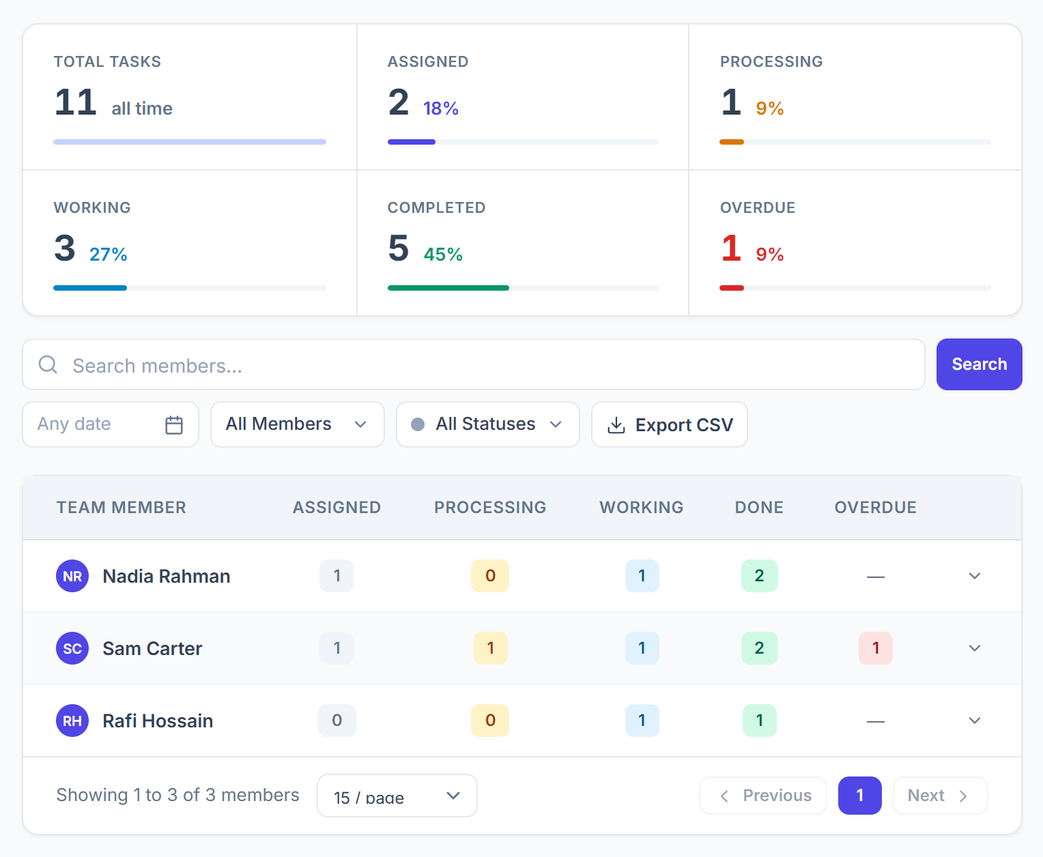Click Rafi Hossain's working count badge
1043x857 pixels.
tap(642, 721)
